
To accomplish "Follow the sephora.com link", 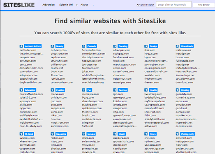I will (58, 57).
